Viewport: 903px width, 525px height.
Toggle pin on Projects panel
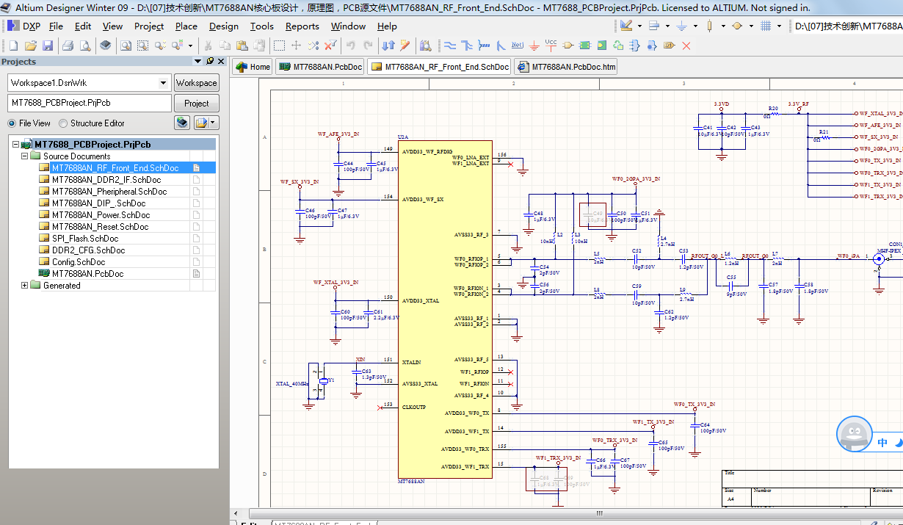coord(210,61)
